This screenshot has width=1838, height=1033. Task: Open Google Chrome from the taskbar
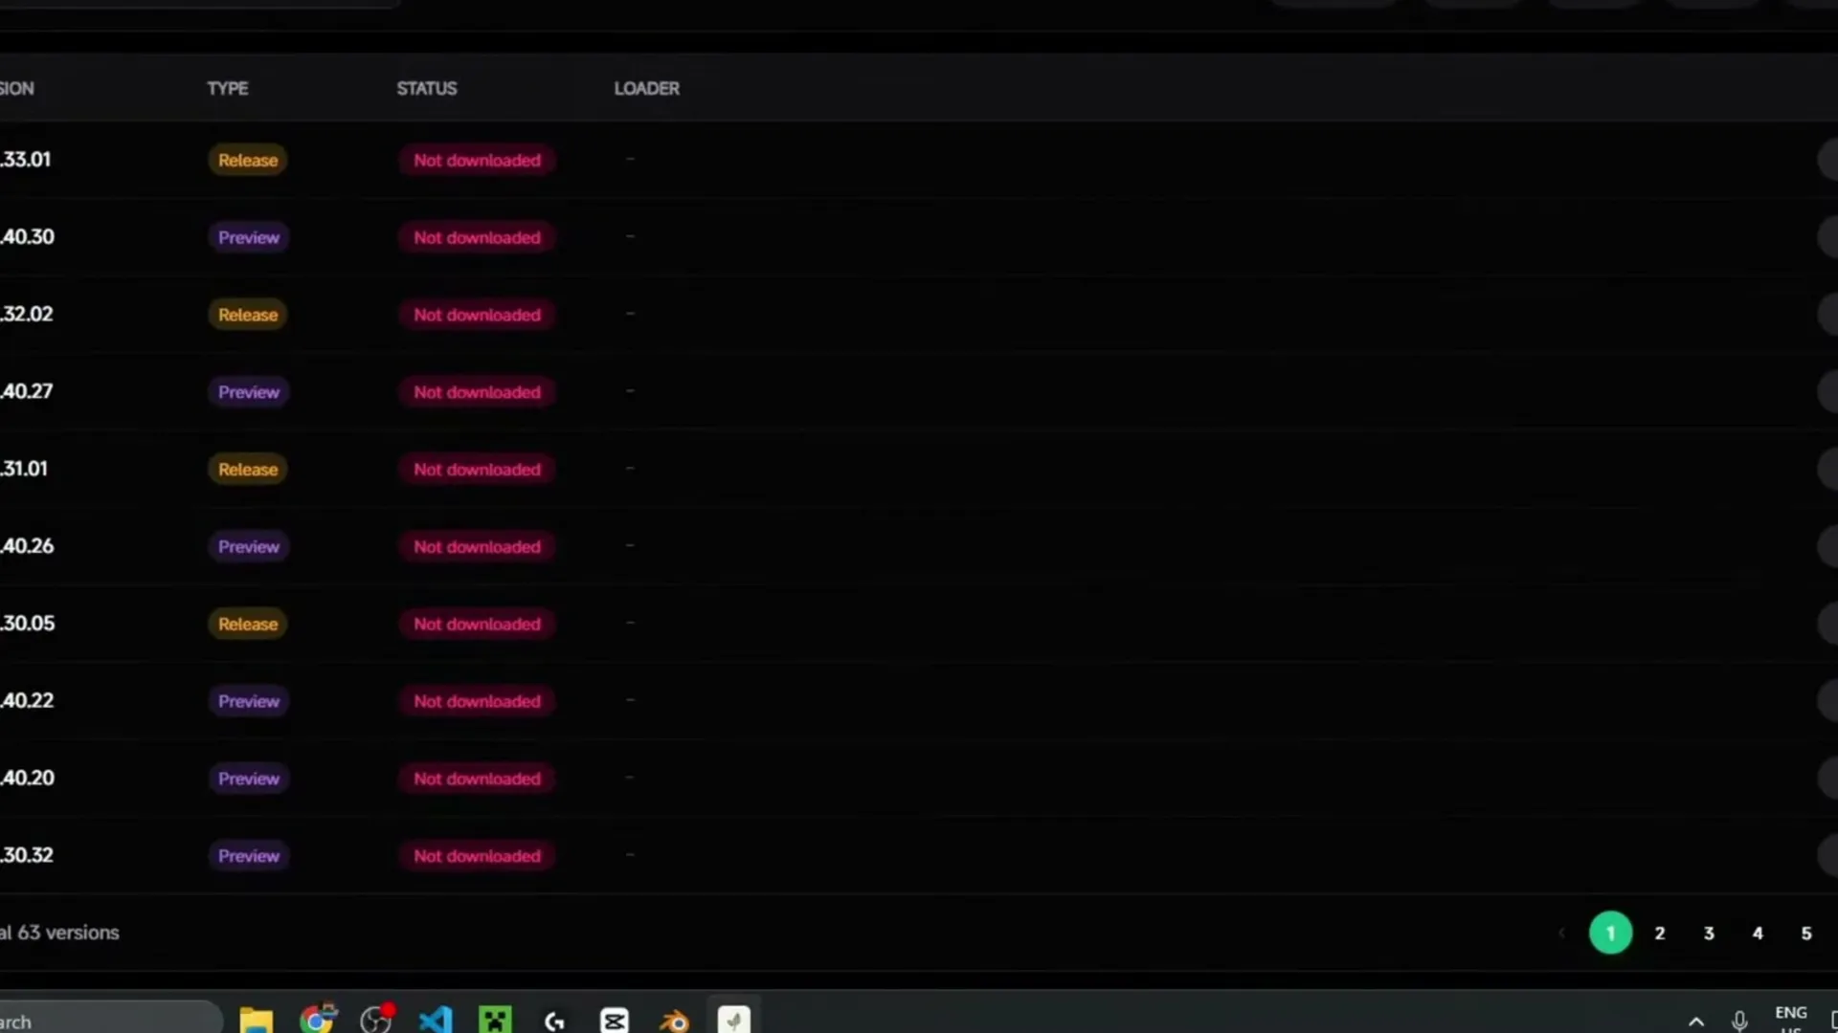pyautogui.click(x=317, y=1020)
